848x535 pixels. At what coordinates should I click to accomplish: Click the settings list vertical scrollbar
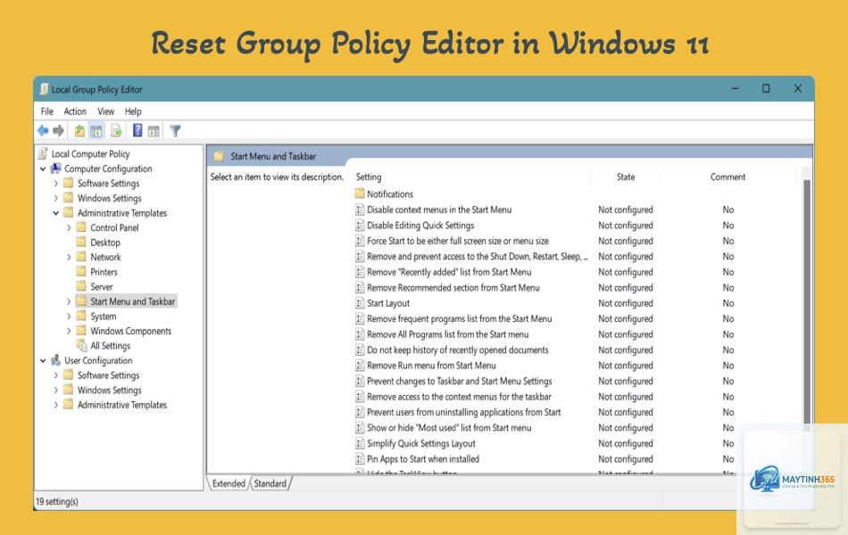(x=807, y=302)
